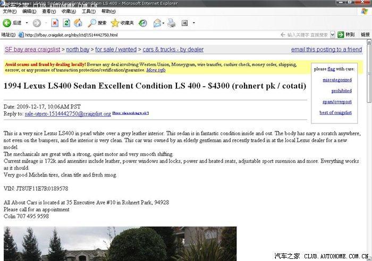Open Favorites with the star icon
This screenshot has width=372, height=261.
[115, 23]
